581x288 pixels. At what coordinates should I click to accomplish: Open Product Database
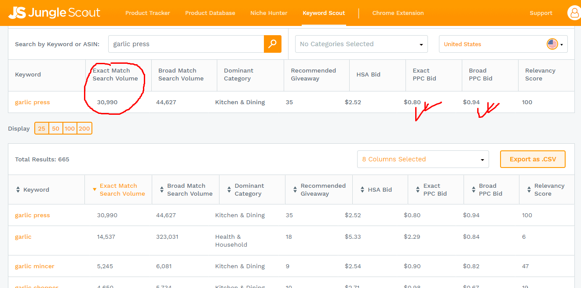tap(210, 13)
